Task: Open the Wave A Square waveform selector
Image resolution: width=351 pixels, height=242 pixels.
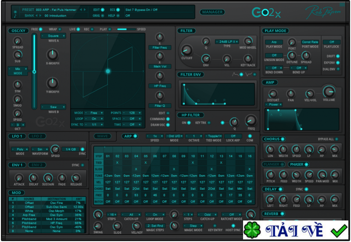Action: tap(53, 36)
